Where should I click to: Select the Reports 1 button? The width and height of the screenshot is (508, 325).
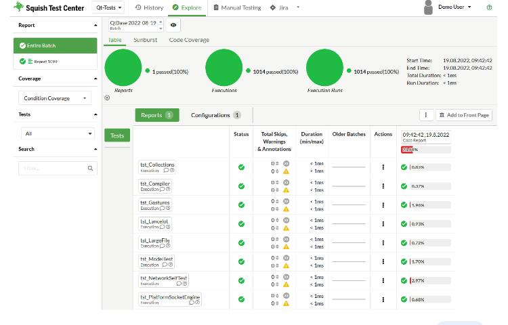coord(157,115)
